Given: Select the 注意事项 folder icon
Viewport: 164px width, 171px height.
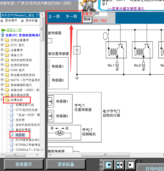Looking at the screenshot, I should tap(7, 50).
